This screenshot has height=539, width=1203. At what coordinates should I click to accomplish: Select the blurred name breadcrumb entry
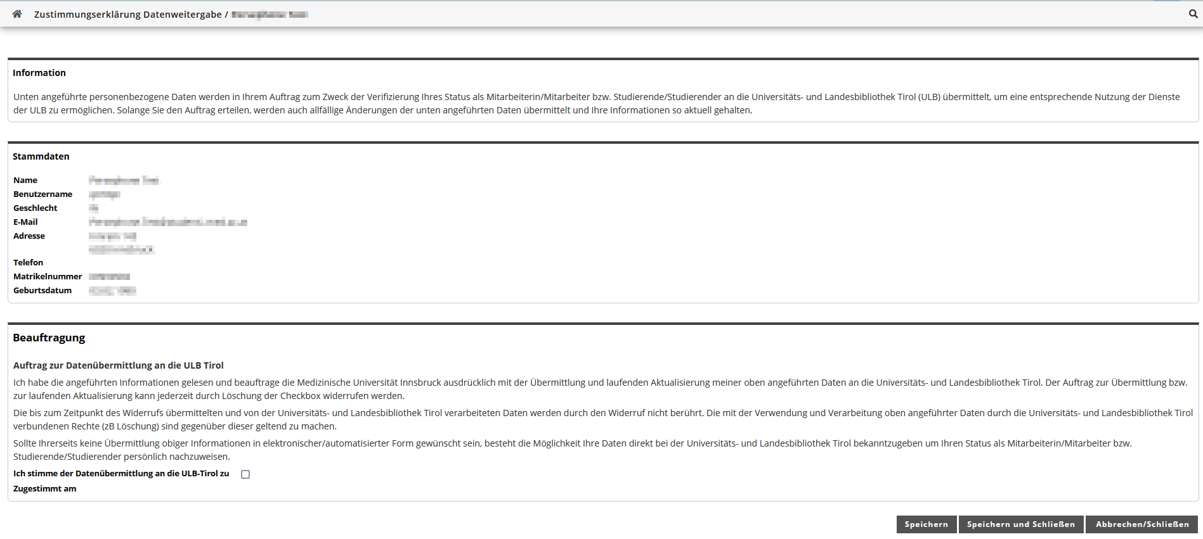[x=270, y=15]
